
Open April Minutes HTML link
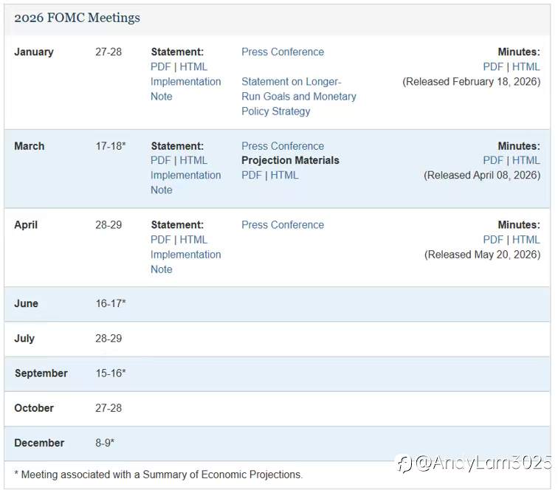(x=526, y=240)
